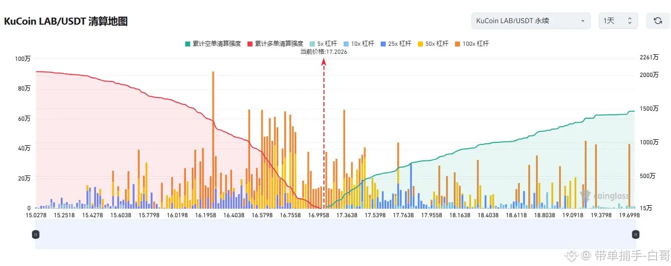Viewport: 671px width, 266px height.
Task: Click the x-axis label 17.3638
Action: tap(347, 215)
